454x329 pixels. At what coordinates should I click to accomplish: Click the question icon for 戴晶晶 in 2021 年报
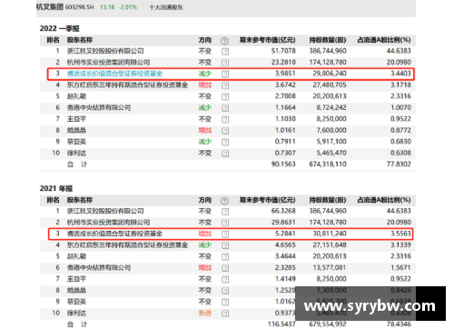tap(225, 291)
